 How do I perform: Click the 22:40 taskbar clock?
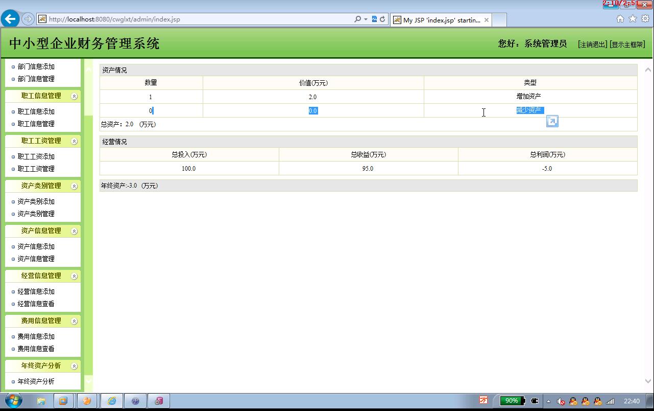[x=632, y=401]
